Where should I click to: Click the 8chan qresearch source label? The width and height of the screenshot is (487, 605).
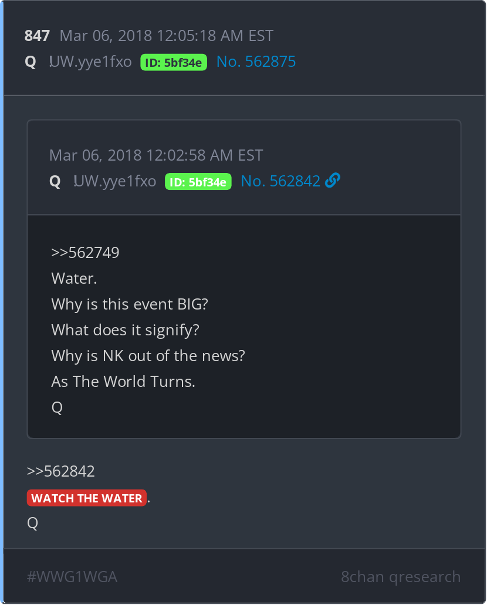401,577
